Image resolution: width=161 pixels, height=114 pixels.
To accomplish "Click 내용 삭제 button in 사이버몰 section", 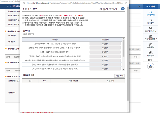I will coord(135,49).
